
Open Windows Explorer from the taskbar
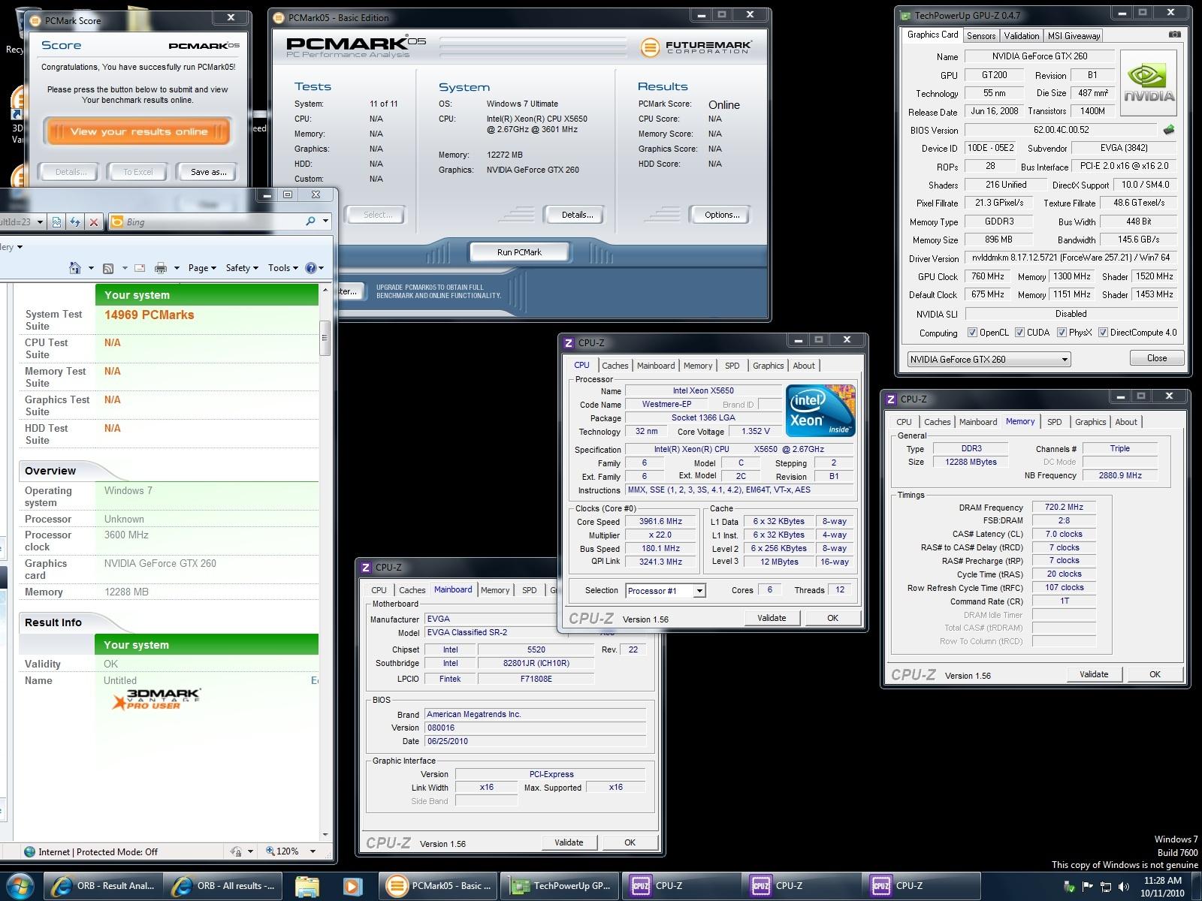coord(307,886)
